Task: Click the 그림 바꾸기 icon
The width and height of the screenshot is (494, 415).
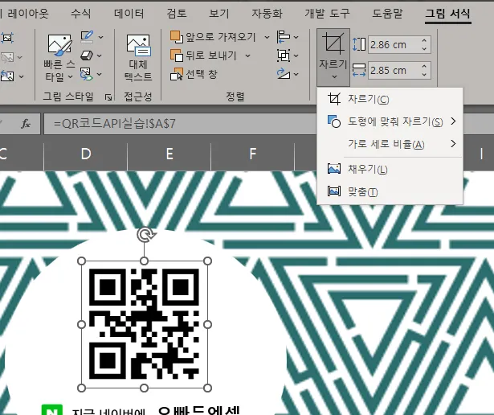Action: 7,57
